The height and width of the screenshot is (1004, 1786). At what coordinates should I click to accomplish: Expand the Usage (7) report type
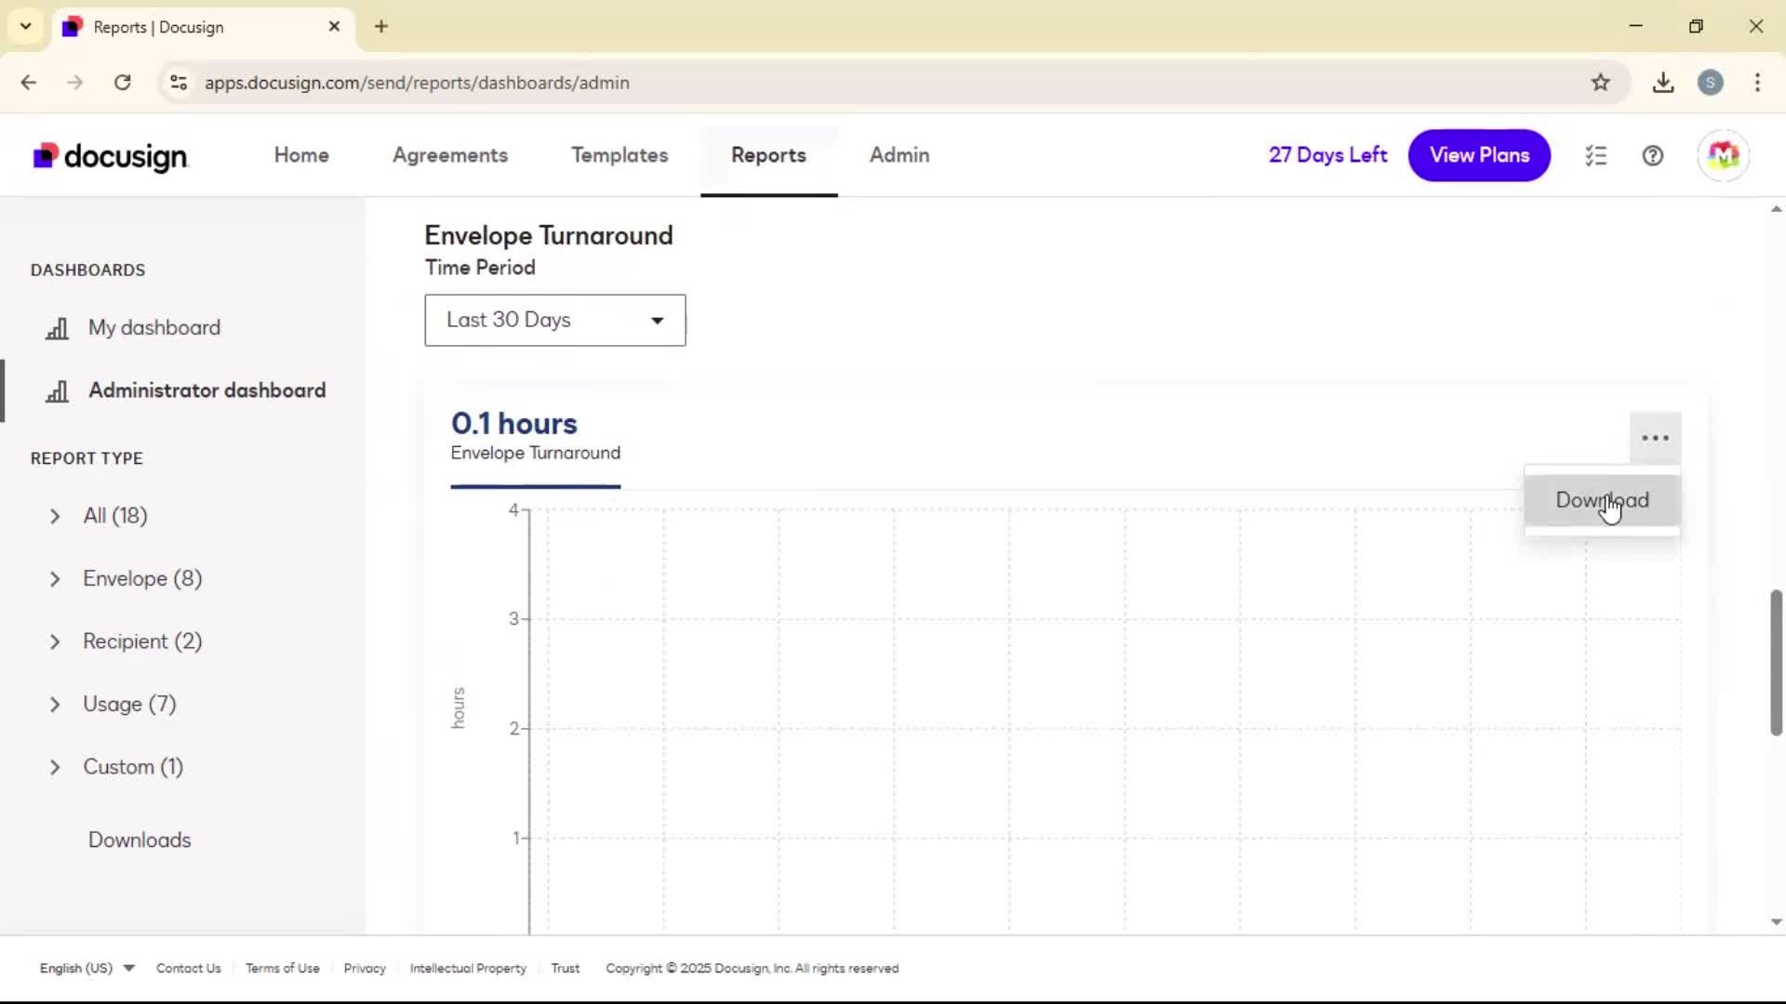(55, 705)
